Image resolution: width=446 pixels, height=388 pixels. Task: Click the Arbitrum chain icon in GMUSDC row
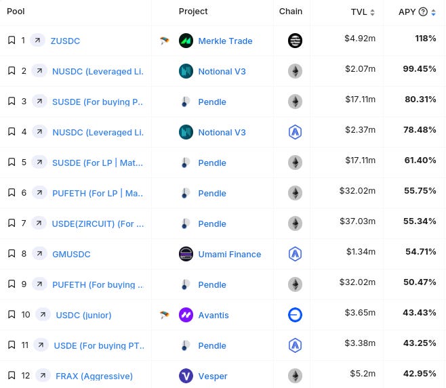(295, 254)
